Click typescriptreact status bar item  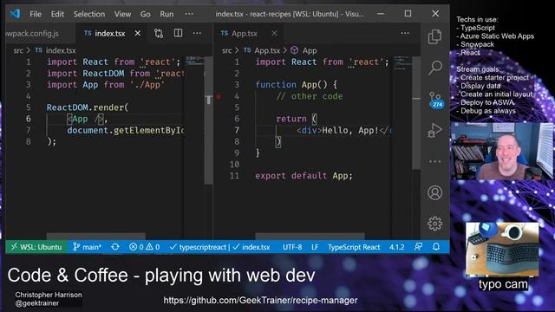coord(198,247)
